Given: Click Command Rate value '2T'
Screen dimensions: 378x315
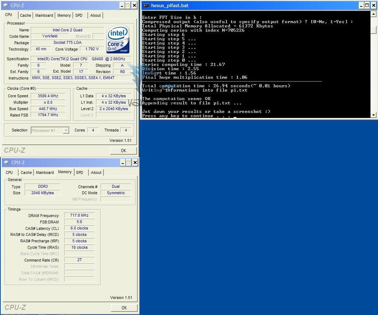Looking at the screenshot, I should [x=79, y=260].
